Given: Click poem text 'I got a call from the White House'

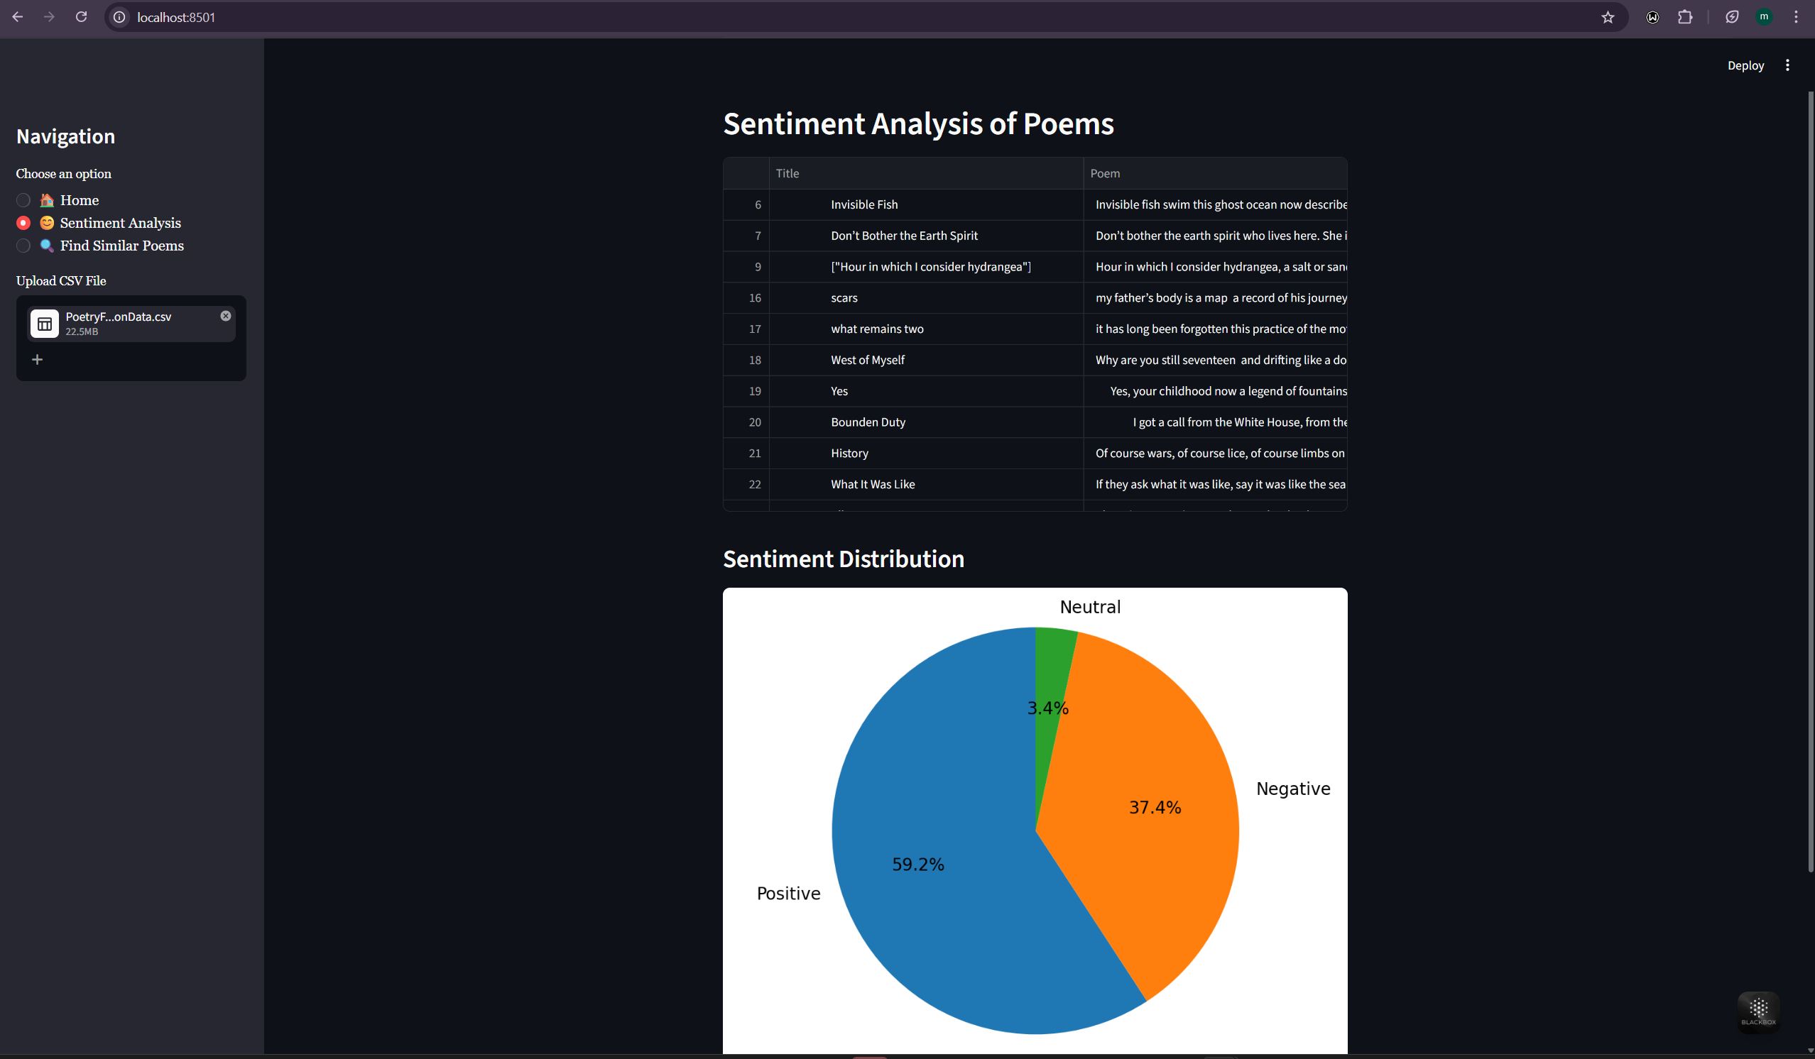Looking at the screenshot, I should pyautogui.click(x=1215, y=422).
